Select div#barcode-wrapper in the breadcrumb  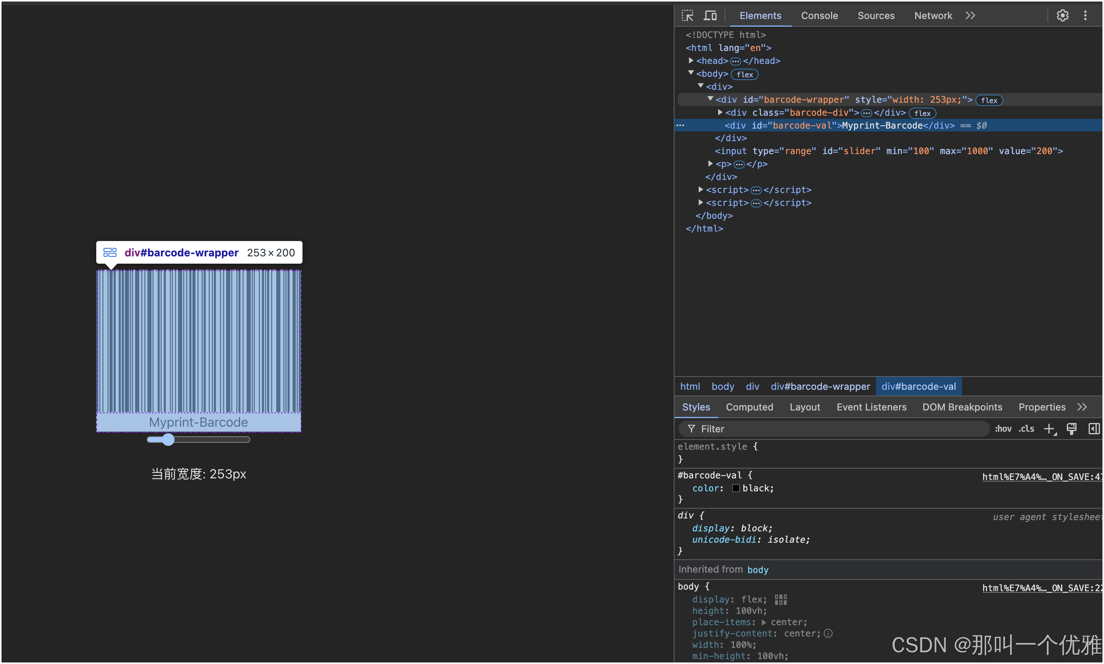[x=820, y=387]
